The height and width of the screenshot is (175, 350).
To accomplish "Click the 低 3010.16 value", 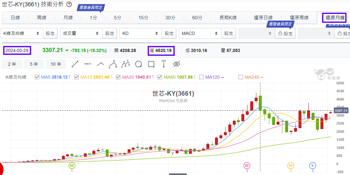I will tap(196, 50).
